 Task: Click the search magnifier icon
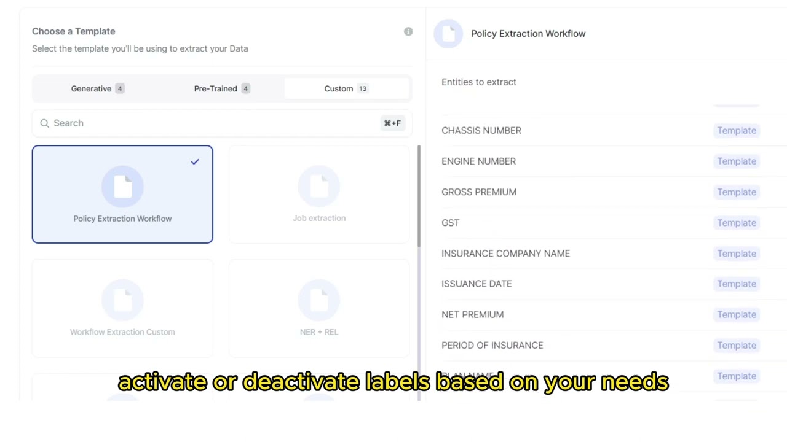point(45,123)
